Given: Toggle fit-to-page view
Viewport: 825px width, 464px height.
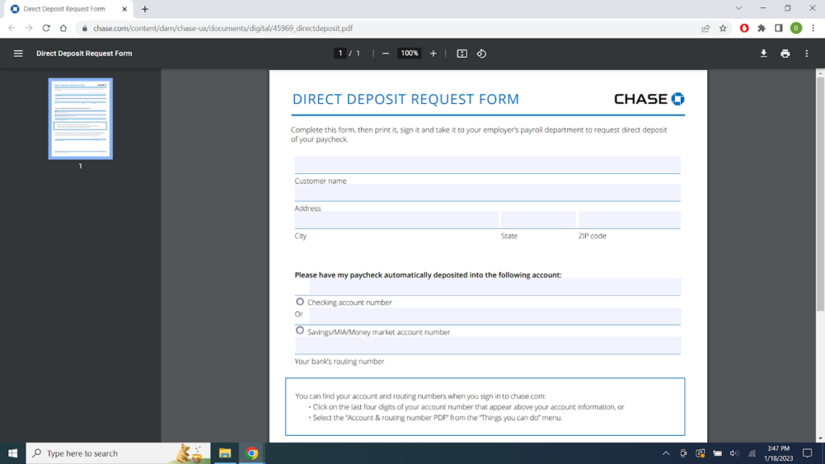Looking at the screenshot, I should [459, 53].
